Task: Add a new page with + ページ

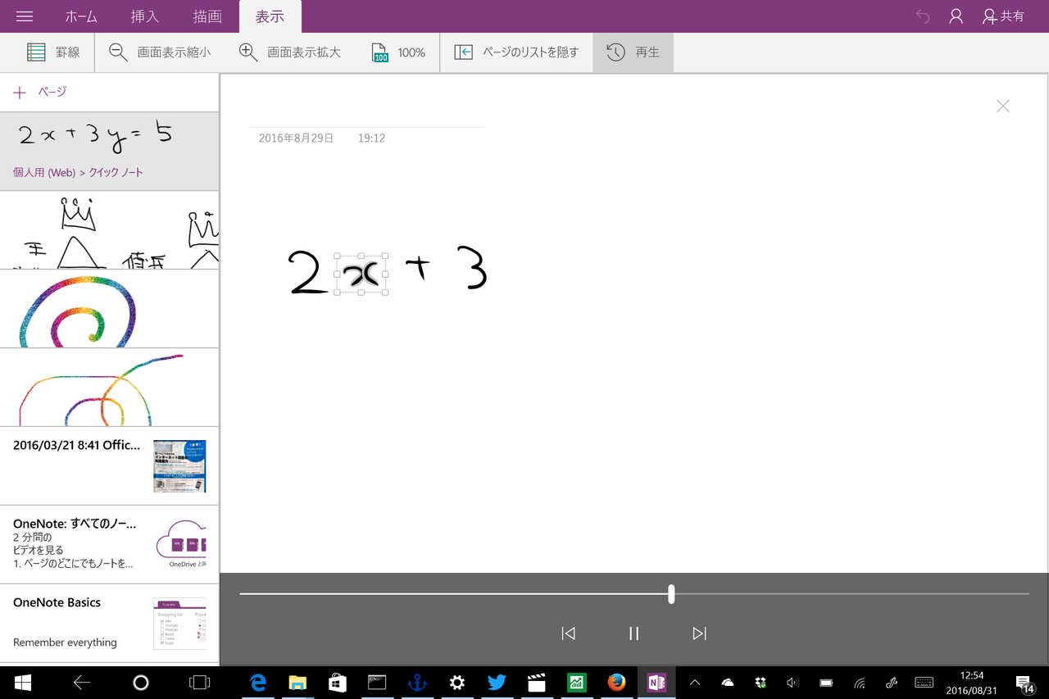Action: tap(38, 92)
